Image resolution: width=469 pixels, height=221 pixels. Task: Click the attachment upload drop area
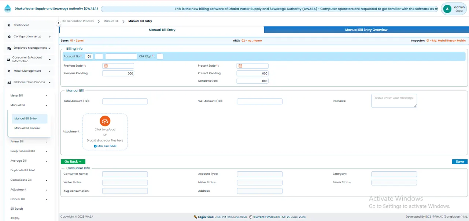[x=105, y=132]
